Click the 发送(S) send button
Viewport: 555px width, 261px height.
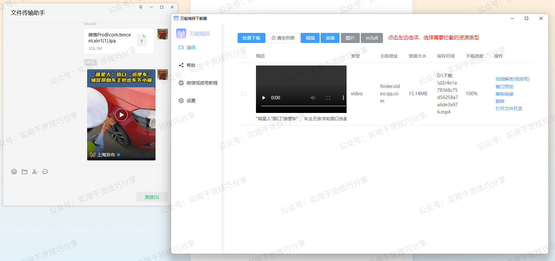[x=152, y=197]
